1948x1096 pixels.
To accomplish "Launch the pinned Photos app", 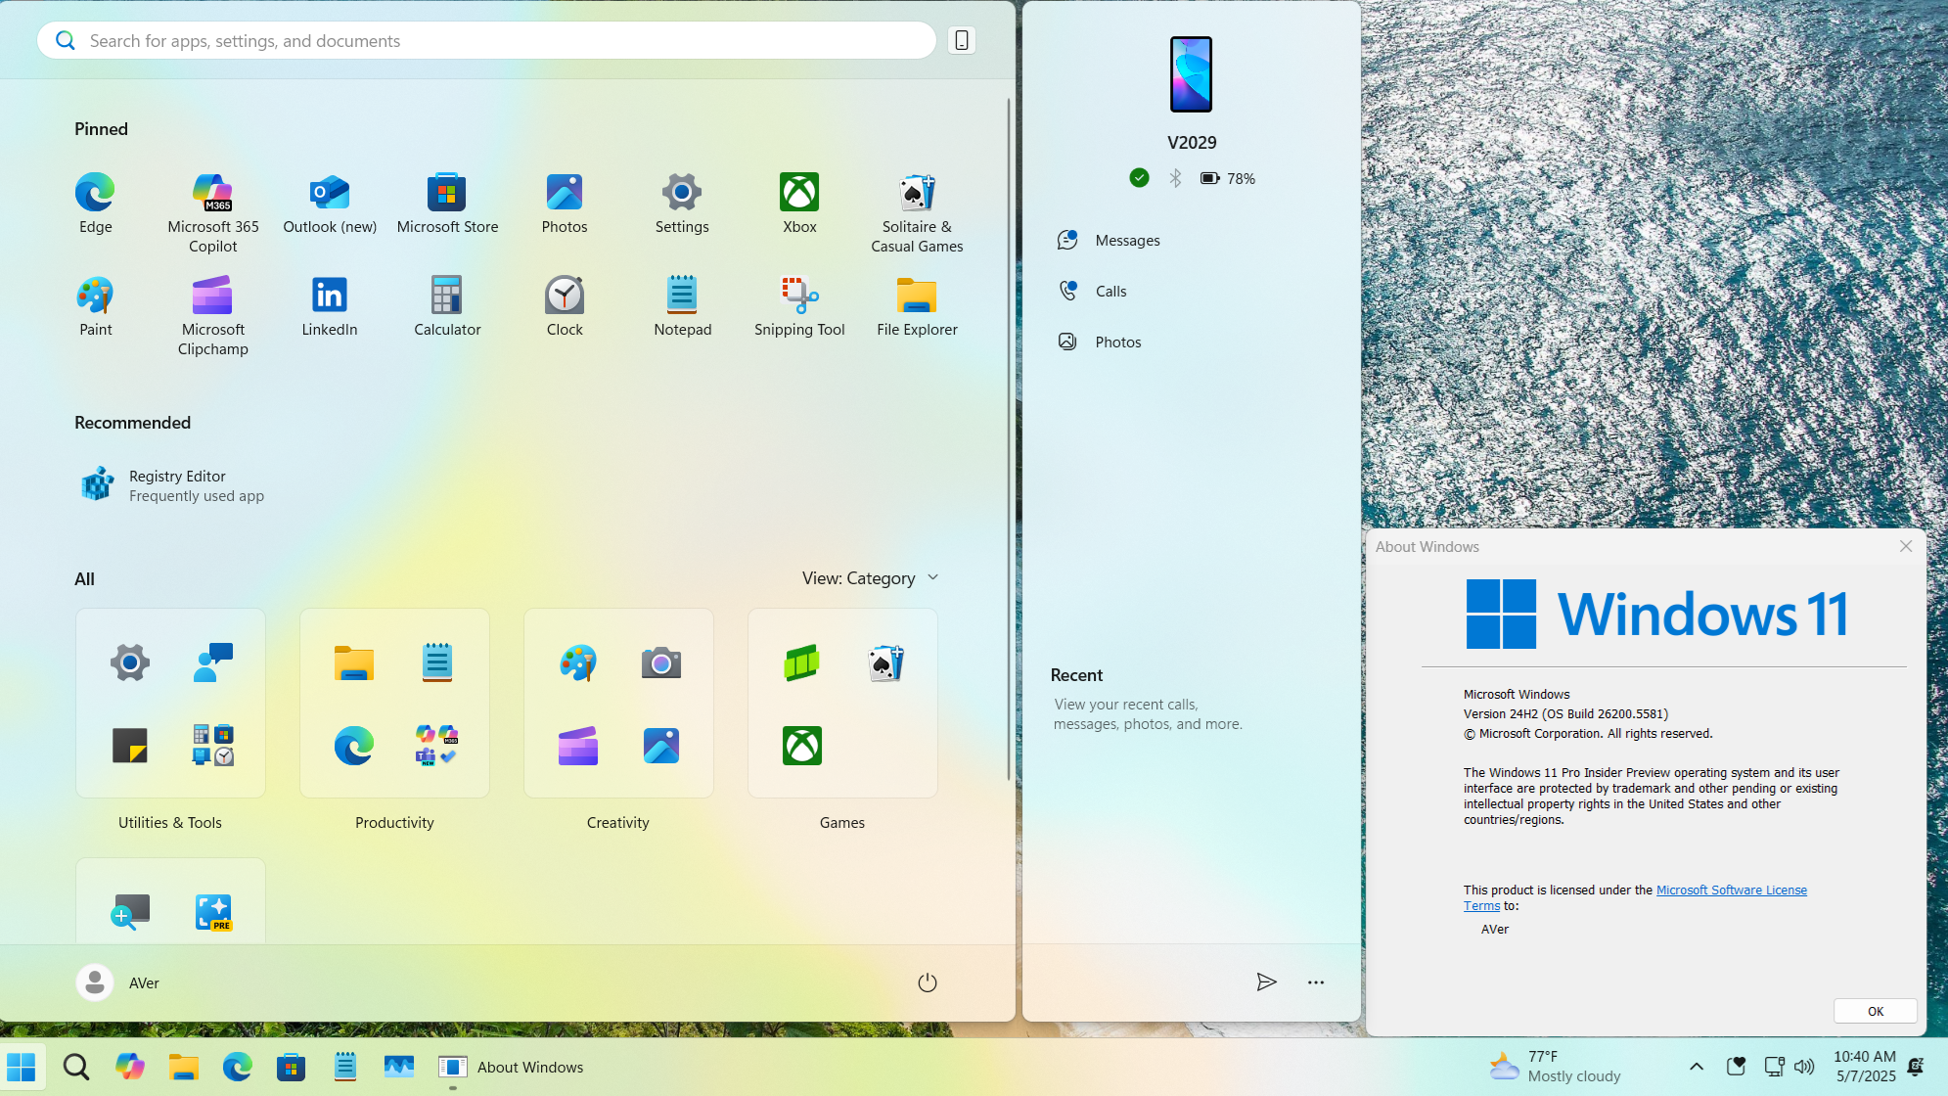I will [565, 204].
